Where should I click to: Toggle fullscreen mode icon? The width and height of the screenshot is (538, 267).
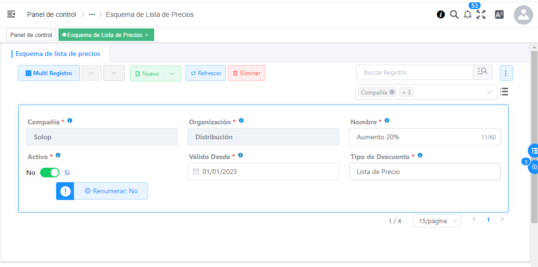[481, 14]
